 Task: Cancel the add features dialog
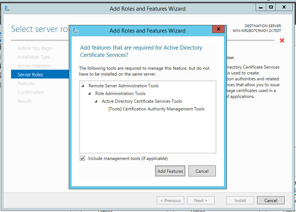click(202, 171)
